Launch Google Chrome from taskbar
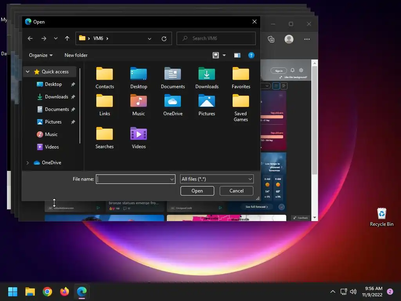Viewport: 401px width, 301px height. click(47, 292)
